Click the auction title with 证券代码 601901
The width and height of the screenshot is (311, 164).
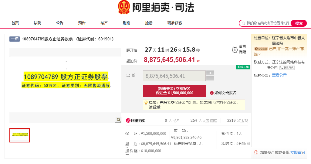68,39
